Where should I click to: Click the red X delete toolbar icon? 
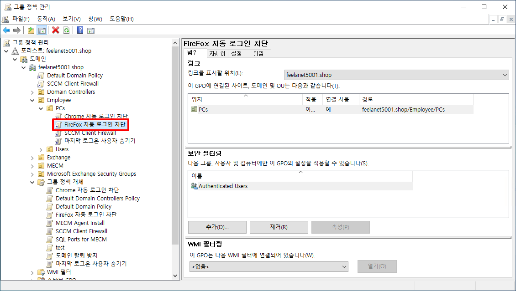click(x=56, y=31)
